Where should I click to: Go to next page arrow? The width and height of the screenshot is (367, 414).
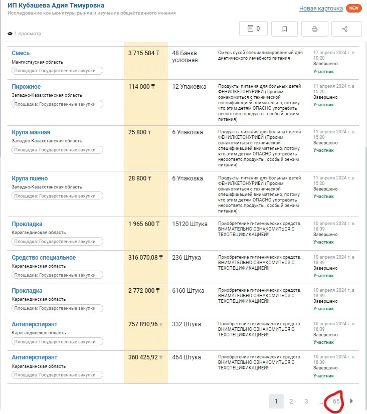[x=351, y=401]
